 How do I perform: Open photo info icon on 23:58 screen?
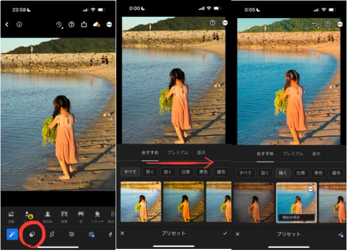(19, 25)
